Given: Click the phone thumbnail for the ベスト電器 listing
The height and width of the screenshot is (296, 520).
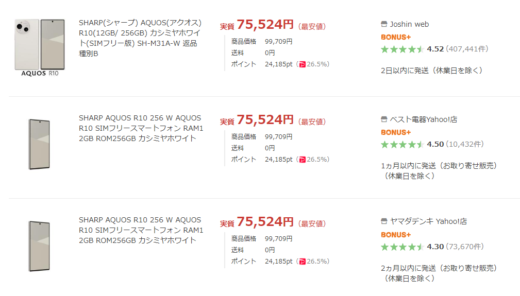Looking at the screenshot, I should [40, 144].
